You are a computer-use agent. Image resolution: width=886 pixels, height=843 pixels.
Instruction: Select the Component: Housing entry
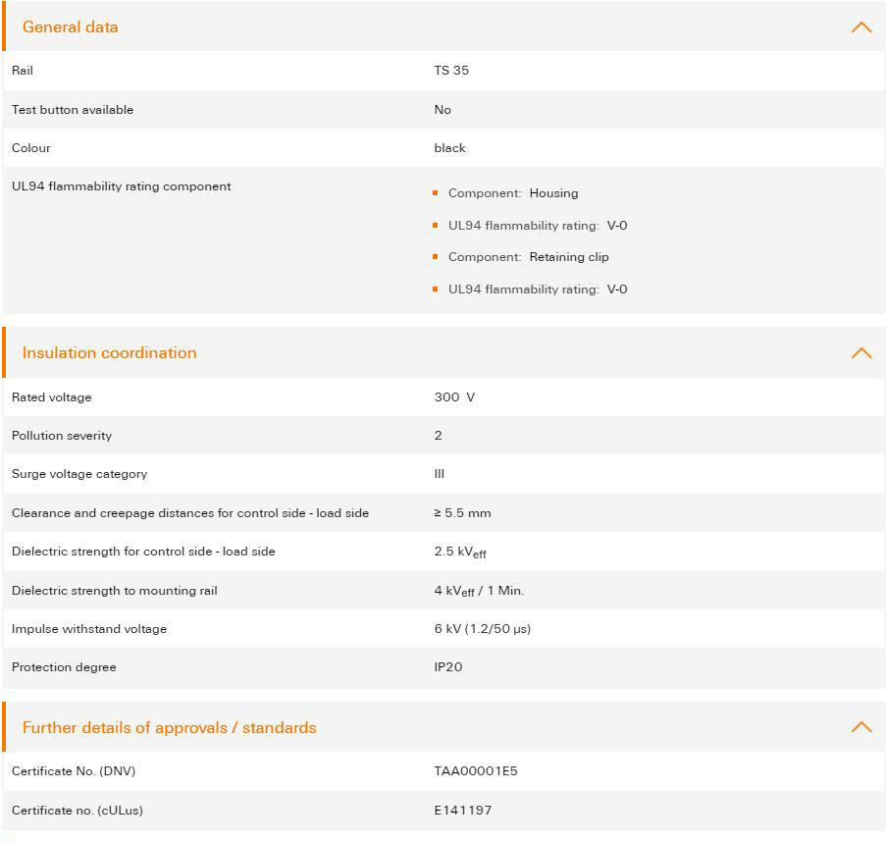click(x=513, y=193)
